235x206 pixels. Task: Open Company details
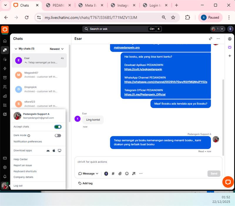[23, 177]
